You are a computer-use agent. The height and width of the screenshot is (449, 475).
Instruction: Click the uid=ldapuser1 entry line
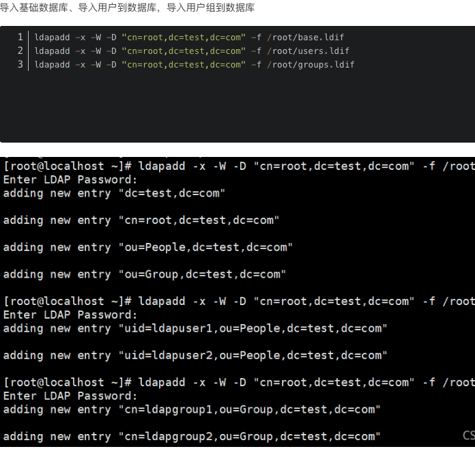tap(195, 328)
